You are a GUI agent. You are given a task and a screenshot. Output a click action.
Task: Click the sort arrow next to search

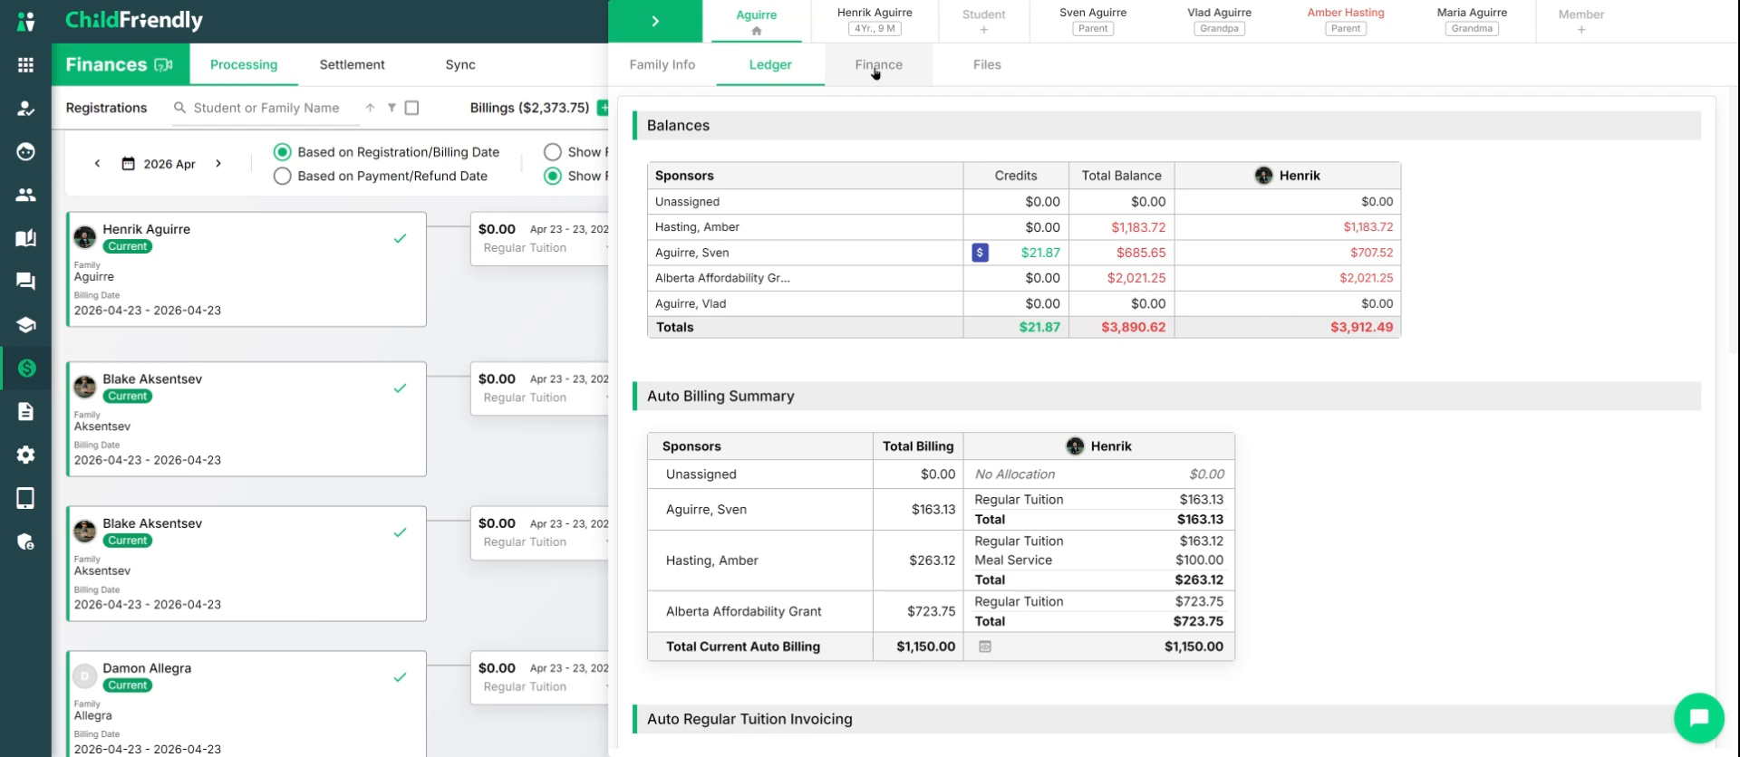370,108
